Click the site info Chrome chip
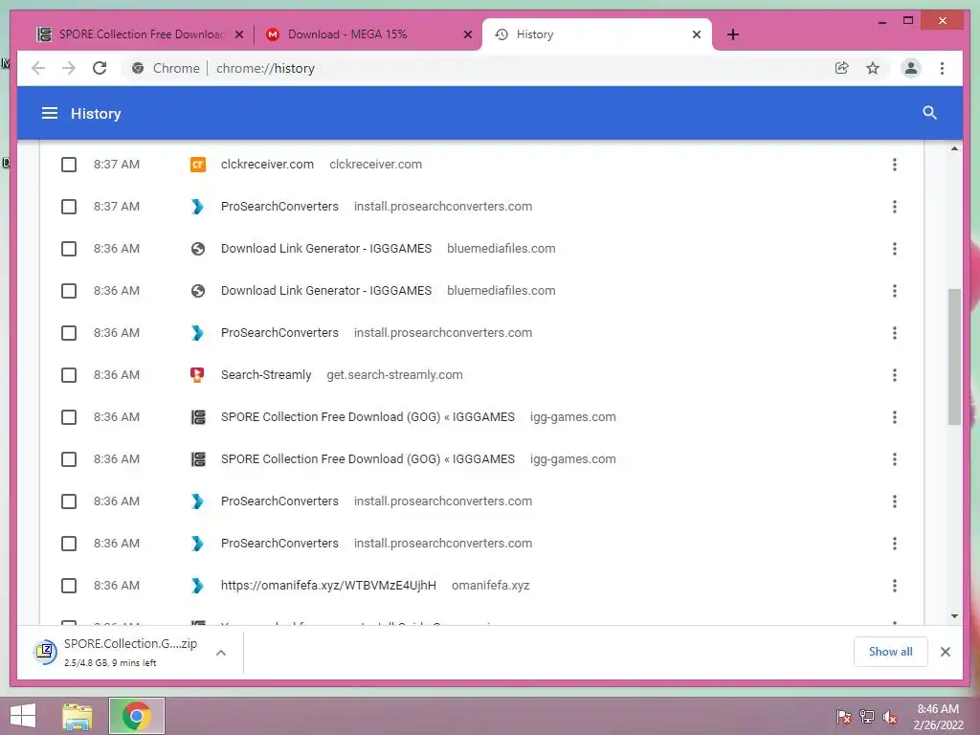This screenshot has height=735, width=980. click(166, 68)
